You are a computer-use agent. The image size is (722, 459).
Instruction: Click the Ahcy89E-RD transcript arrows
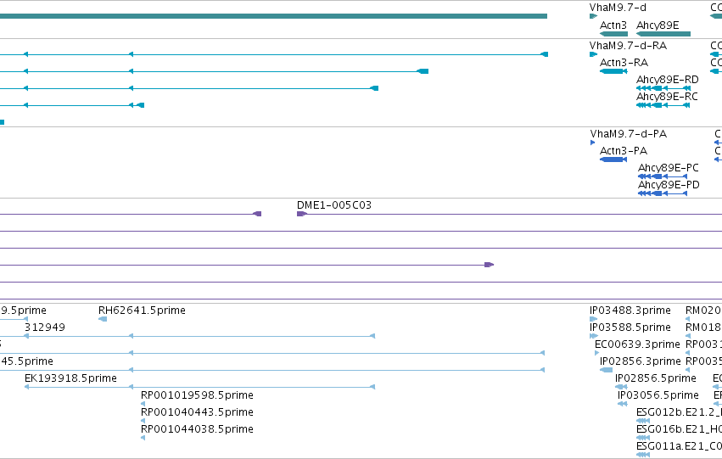[x=663, y=88]
